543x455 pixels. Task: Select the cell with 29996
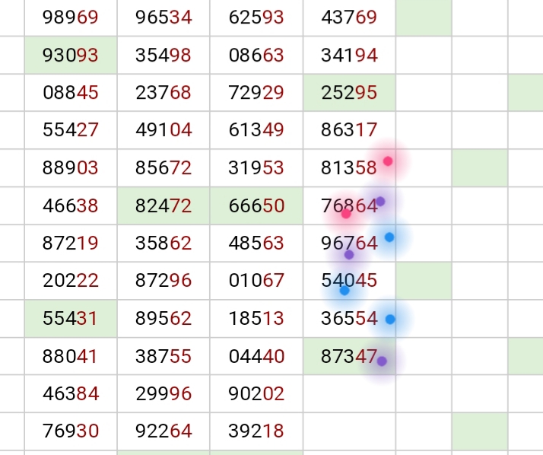pos(164,393)
